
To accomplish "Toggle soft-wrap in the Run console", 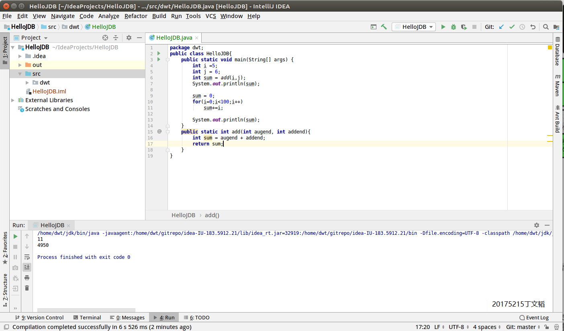I will [27, 257].
